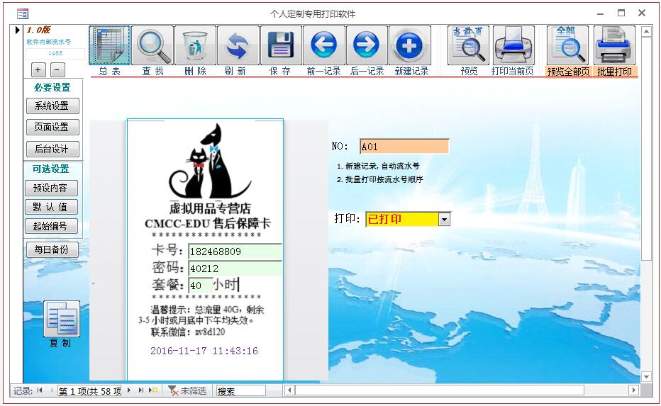This screenshot has height=406, width=661.
Task: Click the 预览 current page preview icon
Action: (x=468, y=45)
